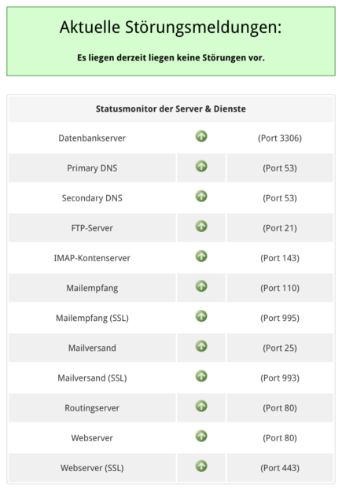Select the Primary DNS row label

click(x=92, y=168)
